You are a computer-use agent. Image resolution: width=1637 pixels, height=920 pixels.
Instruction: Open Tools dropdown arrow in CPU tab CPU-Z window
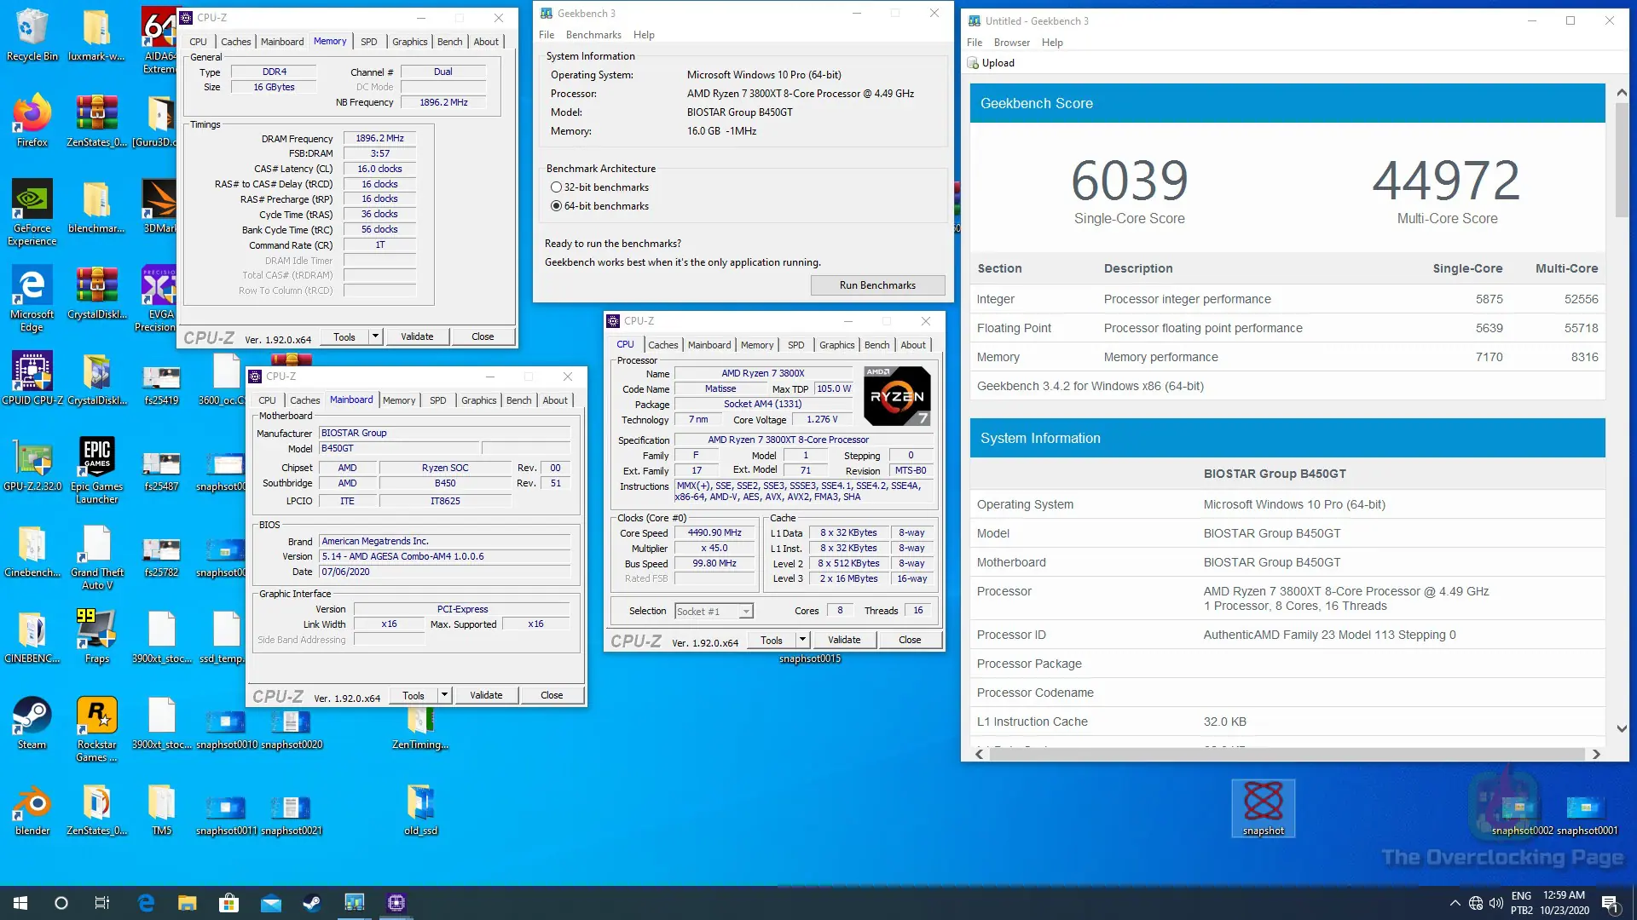(802, 640)
